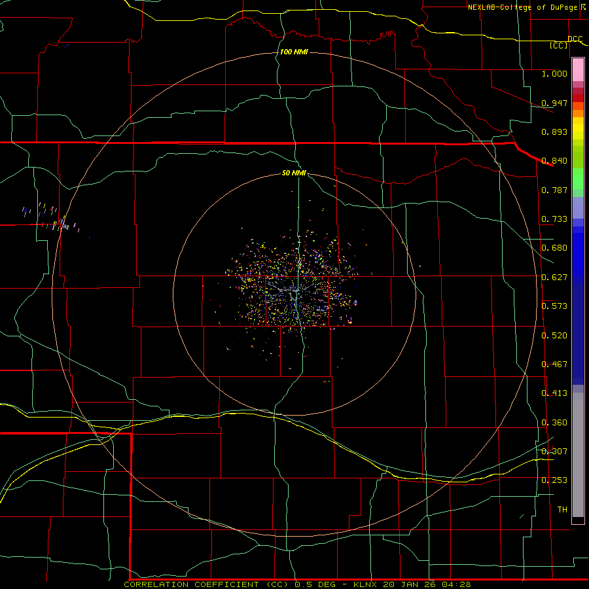Select the 0.573 legend value
This screenshot has width=589, height=589.
coord(554,306)
